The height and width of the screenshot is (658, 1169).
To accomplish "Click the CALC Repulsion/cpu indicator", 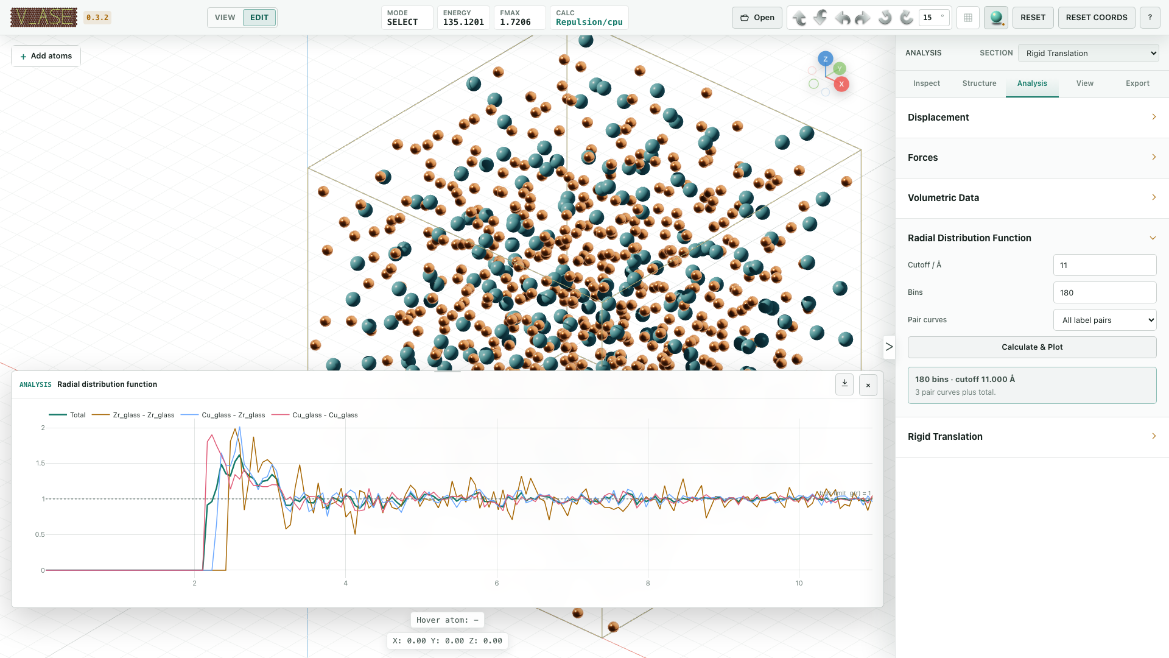I will (589, 18).
